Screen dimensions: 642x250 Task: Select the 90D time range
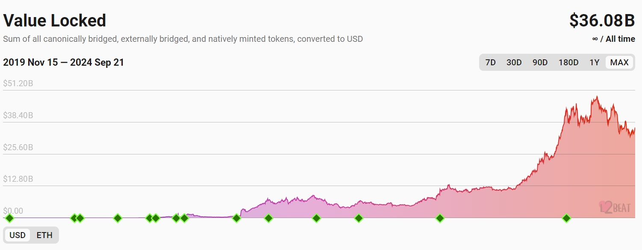(x=540, y=62)
